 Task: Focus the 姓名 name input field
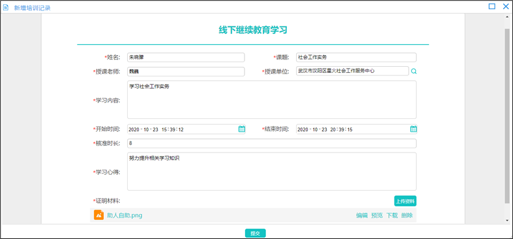[x=186, y=58]
